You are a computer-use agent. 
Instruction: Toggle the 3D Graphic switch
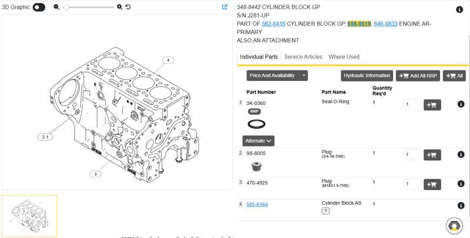coord(39,7)
